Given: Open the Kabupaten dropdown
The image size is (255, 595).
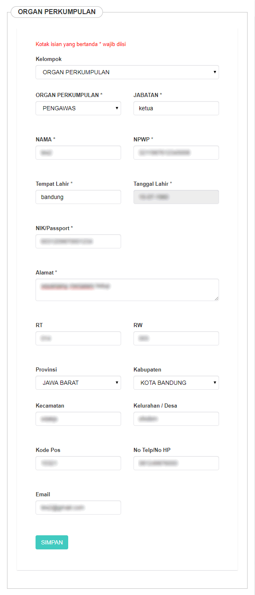Looking at the screenshot, I should pyautogui.click(x=176, y=383).
